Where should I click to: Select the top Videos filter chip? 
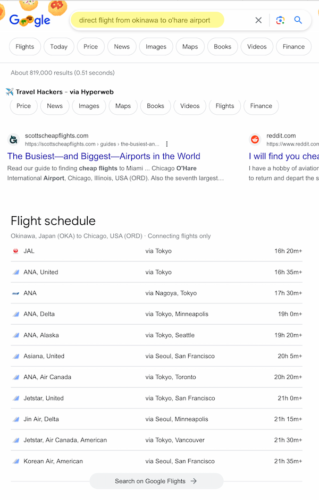pos(257,47)
